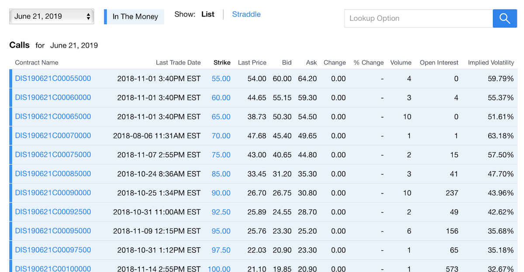Click the Implied Volatility column header
The height and width of the screenshot is (272, 524).
coord(491,62)
